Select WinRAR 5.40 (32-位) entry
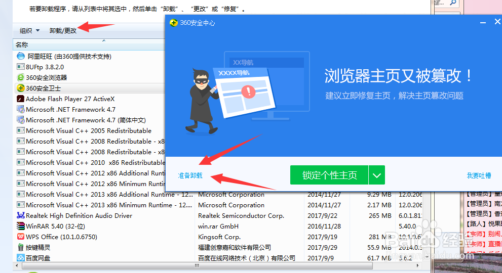 (x=55, y=226)
